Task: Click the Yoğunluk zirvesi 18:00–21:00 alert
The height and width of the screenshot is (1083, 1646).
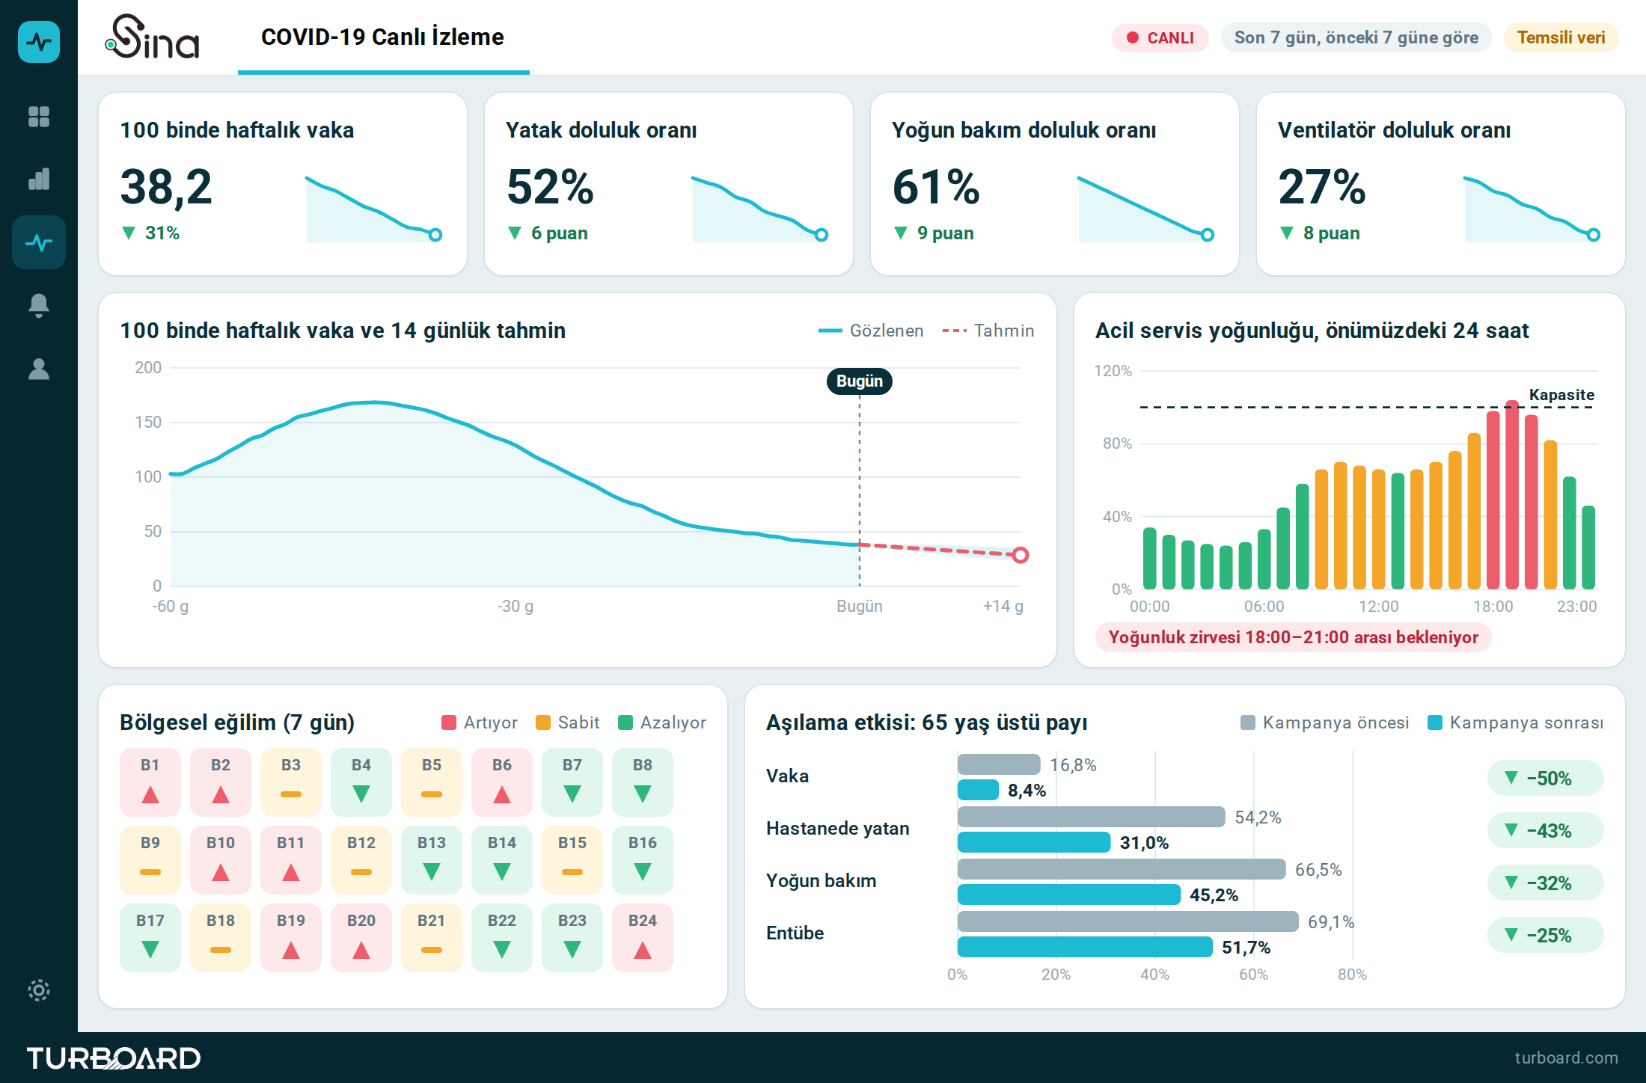Action: (1294, 637)
